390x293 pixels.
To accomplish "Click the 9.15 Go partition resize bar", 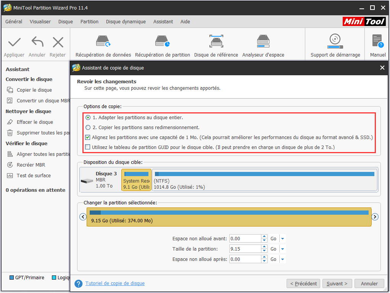I will [229, 217].
